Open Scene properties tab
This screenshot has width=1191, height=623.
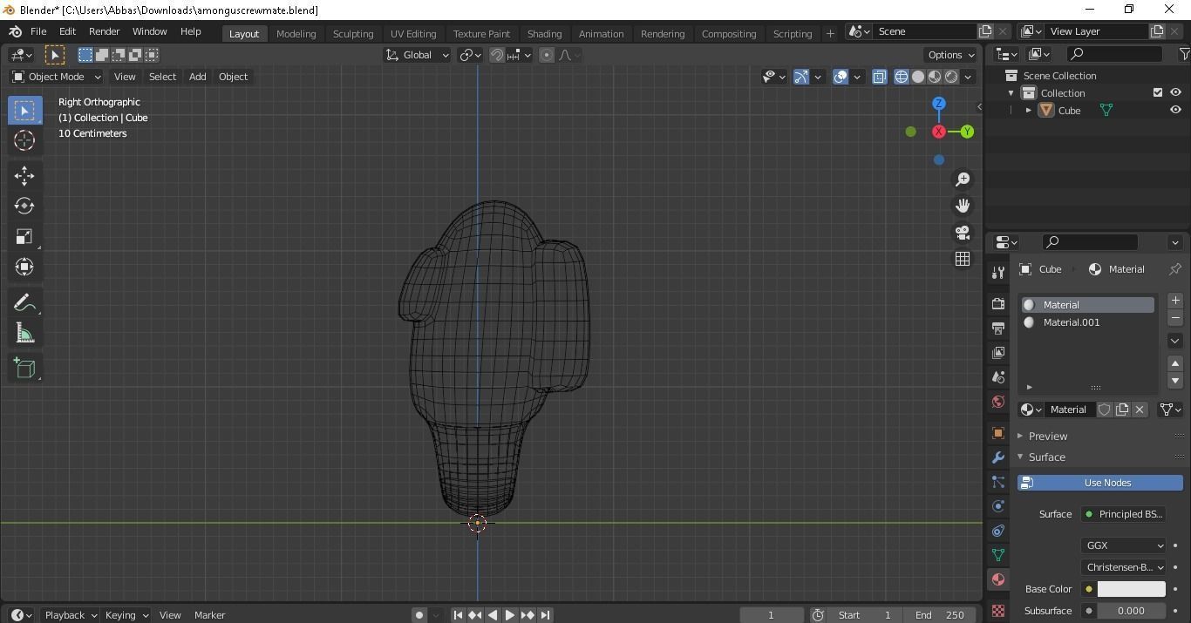pyautogui.click(x=998, y=377)
